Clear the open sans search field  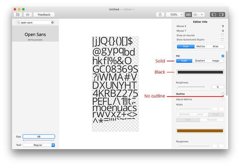[x=52, y=22]
